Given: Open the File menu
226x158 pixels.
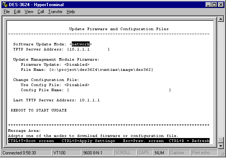Looking at the screenshot, I should point(7,12).
